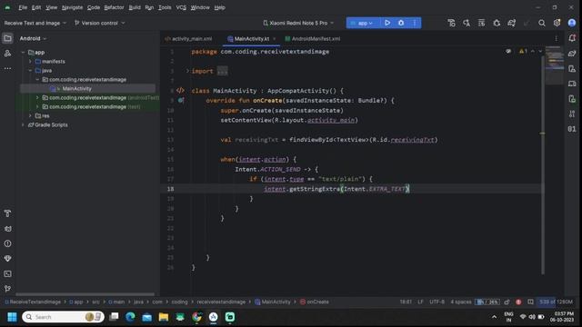Click the memory usage indicator
This screenshot has height=327, width=582.
click(x=556, y=302)
